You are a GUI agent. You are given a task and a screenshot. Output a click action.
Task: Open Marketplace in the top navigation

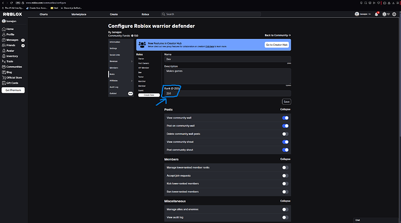(79, 15)
